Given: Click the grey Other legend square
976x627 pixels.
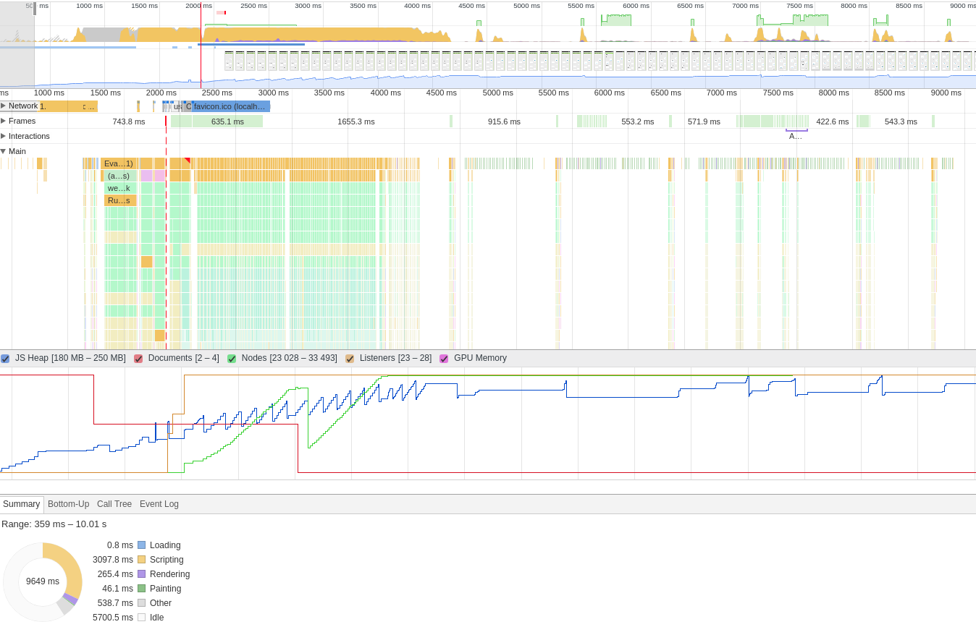Looking at the screenshot, I should pyautogui.click(x=140, y=602).
